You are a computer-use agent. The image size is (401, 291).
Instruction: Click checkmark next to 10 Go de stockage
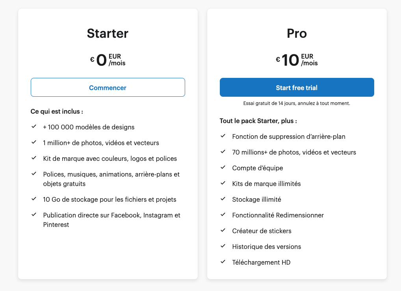34,199
